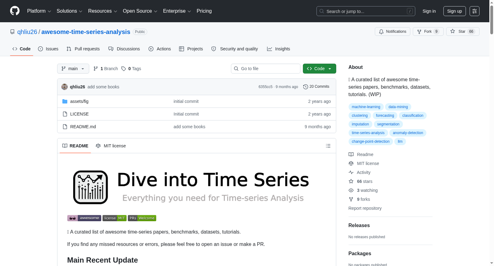This screenshot has height=266, width=494.
Task: Click the star icon next to 66 stars
Action: [x=351, y=181]
